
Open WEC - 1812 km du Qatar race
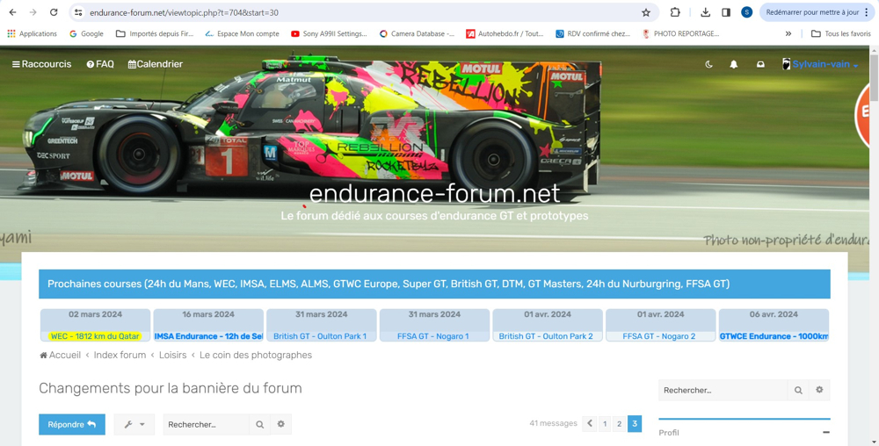coord(95,336)
